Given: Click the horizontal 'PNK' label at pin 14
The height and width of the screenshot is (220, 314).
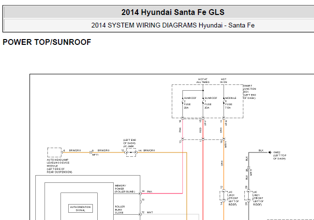Looking at the screenshot, I should (150, 192).
